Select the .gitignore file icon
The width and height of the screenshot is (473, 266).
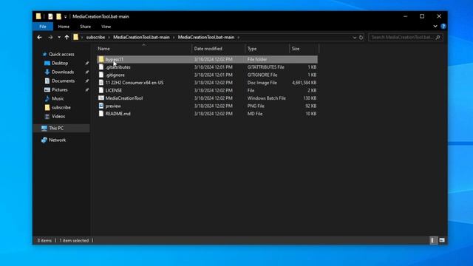(x=101, y=75)
